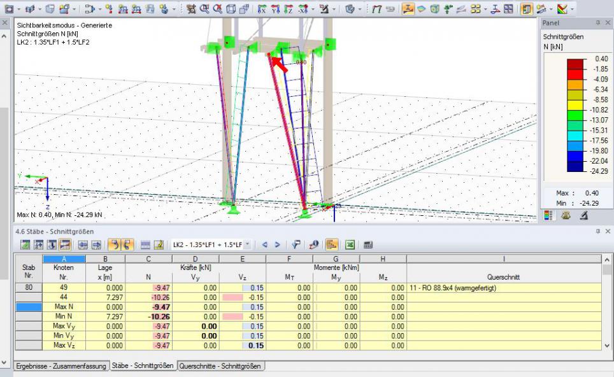
Task: Go to previous load case arrow
Action: [265, 245]
